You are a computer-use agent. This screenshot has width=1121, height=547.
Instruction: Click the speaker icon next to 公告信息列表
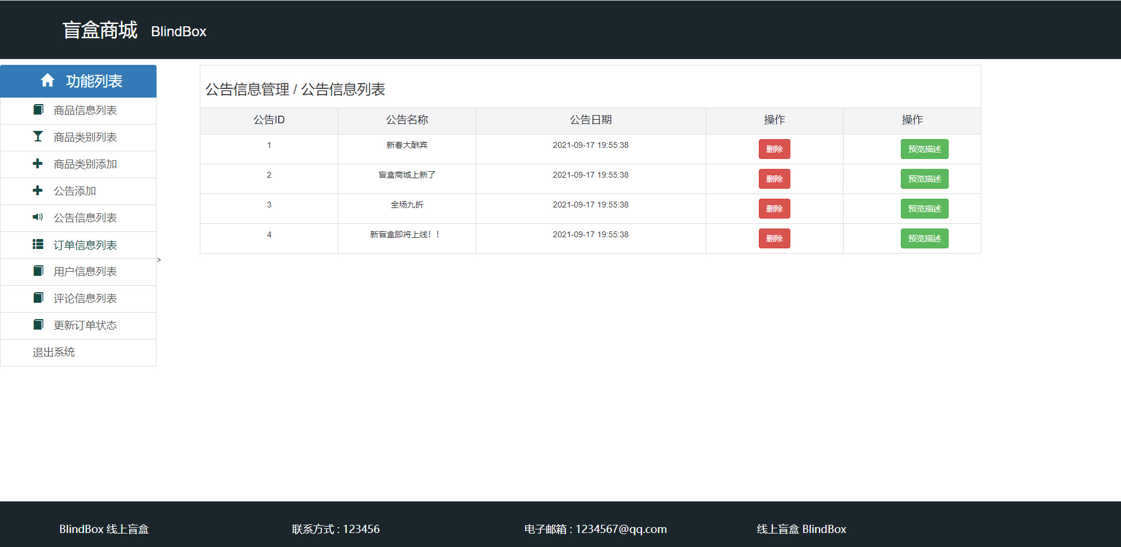38,217
